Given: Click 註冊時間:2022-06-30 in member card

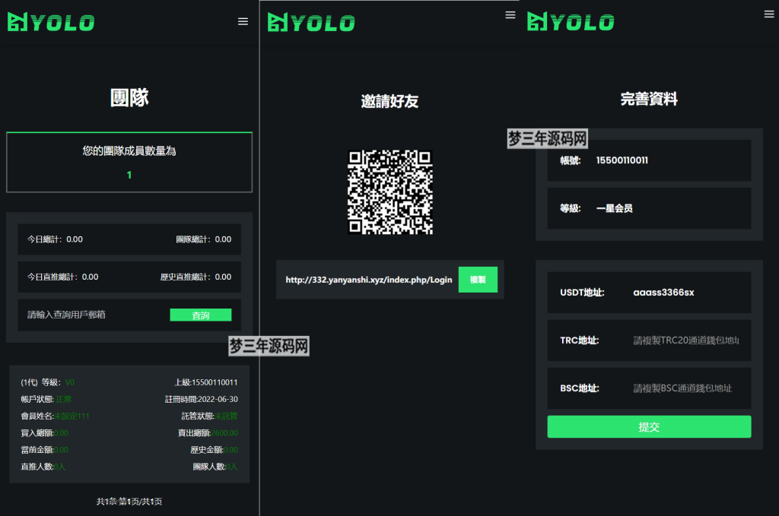Looking at the screenshot, I should pos(201,400).
